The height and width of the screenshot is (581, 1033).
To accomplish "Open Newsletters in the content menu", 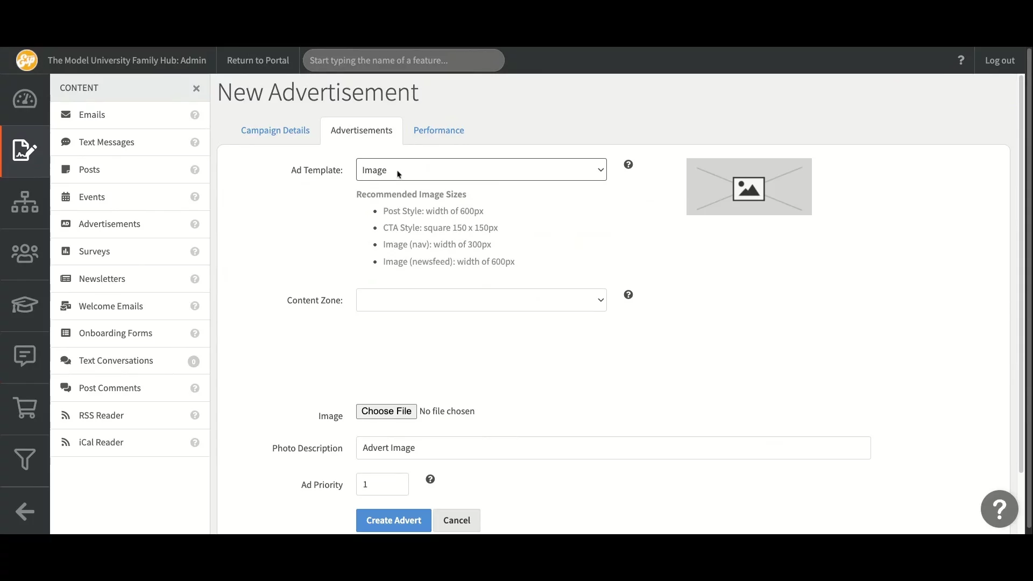I will tap(102, 279).
